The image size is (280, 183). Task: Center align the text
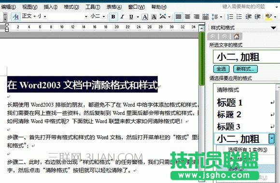click(187, 17)
